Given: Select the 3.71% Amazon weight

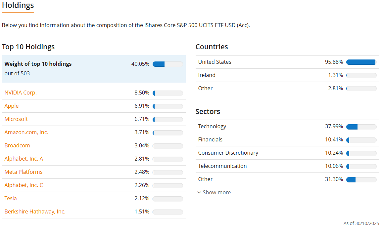Looking at the screenshot, I should (142, 132).
